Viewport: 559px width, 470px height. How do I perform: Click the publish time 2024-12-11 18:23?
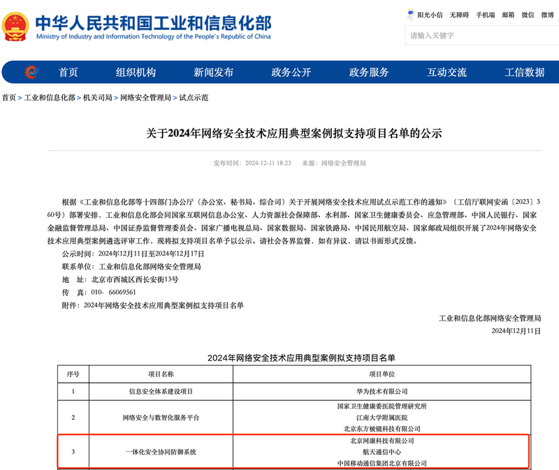click(x=252, y=163)
